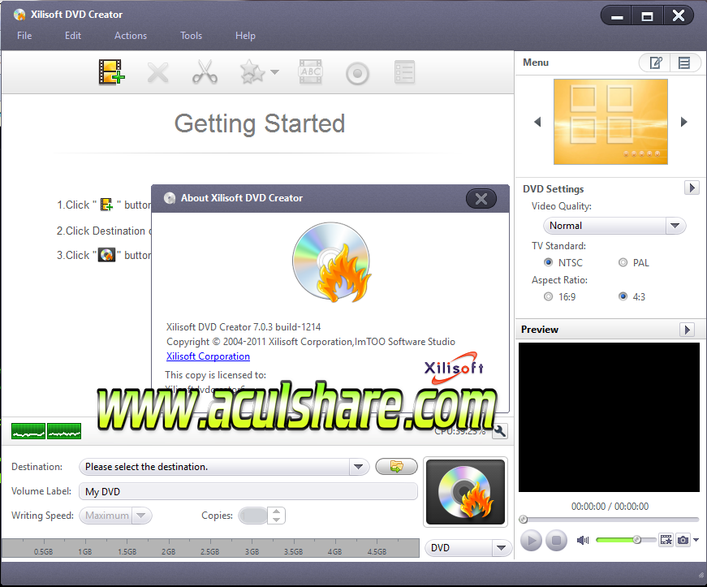Click the disc capacity bar at 2GB
The width and height of the screenshot is (707, 587).
point(169,548)
